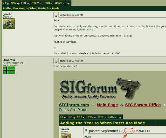Viewport: 166px width, 138px height.
Task: Click the 'posted Sep 2, 7:26 PM' timestamp
Action: coord(71,61)
